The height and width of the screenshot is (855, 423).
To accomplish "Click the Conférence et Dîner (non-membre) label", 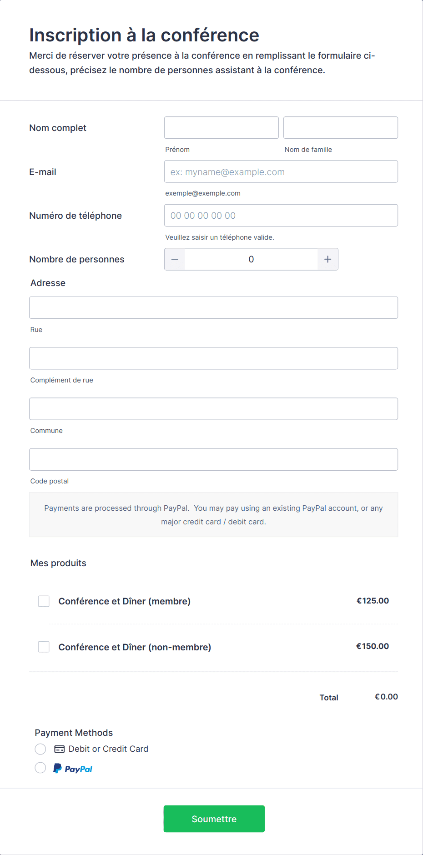I will tap(135, 647).
